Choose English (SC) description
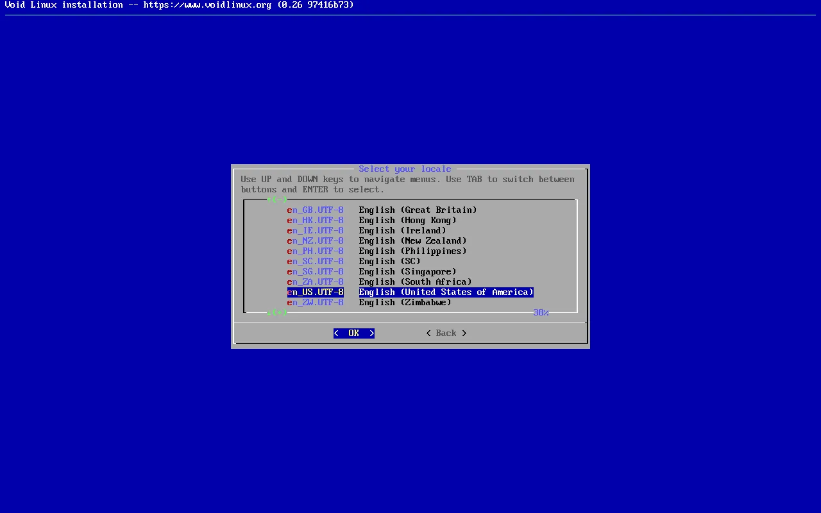This screenshot has height=513, width=821. pos(390,262)
